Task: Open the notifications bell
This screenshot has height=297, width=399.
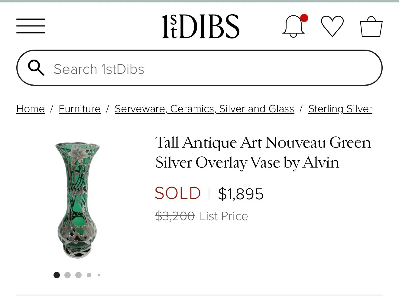Action: point(293,27)
